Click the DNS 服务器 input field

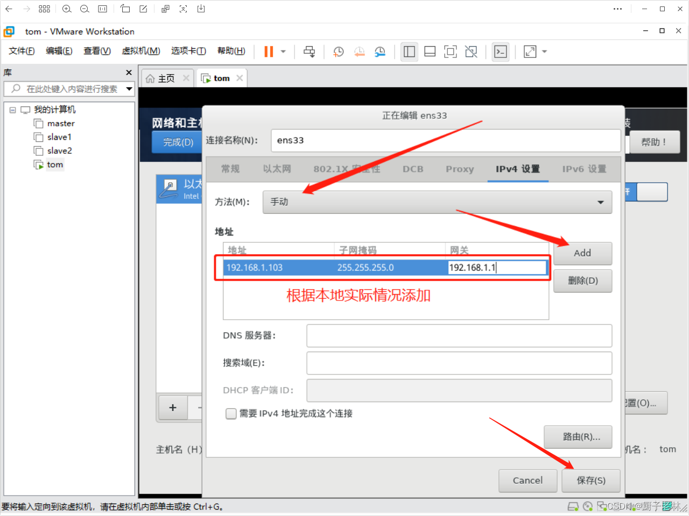[x=459, y=335]
